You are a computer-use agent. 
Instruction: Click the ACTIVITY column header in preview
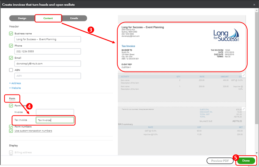coord(125,77)
